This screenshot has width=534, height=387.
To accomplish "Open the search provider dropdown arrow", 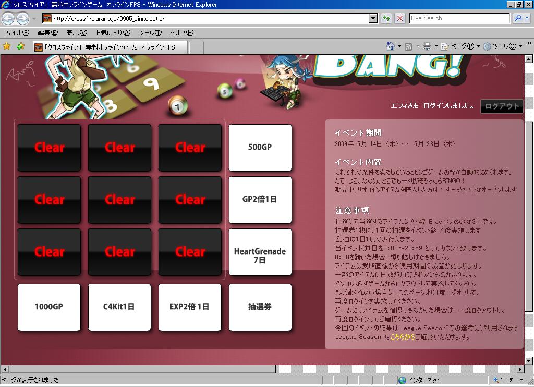I will [x=528, y=18].
